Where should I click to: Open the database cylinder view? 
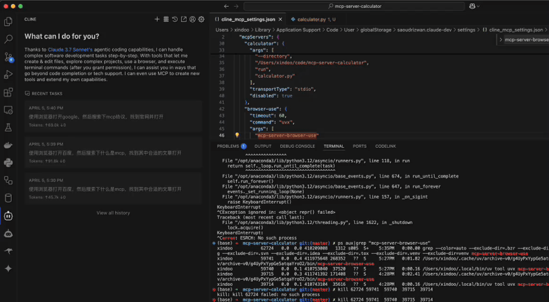(8, 198)
